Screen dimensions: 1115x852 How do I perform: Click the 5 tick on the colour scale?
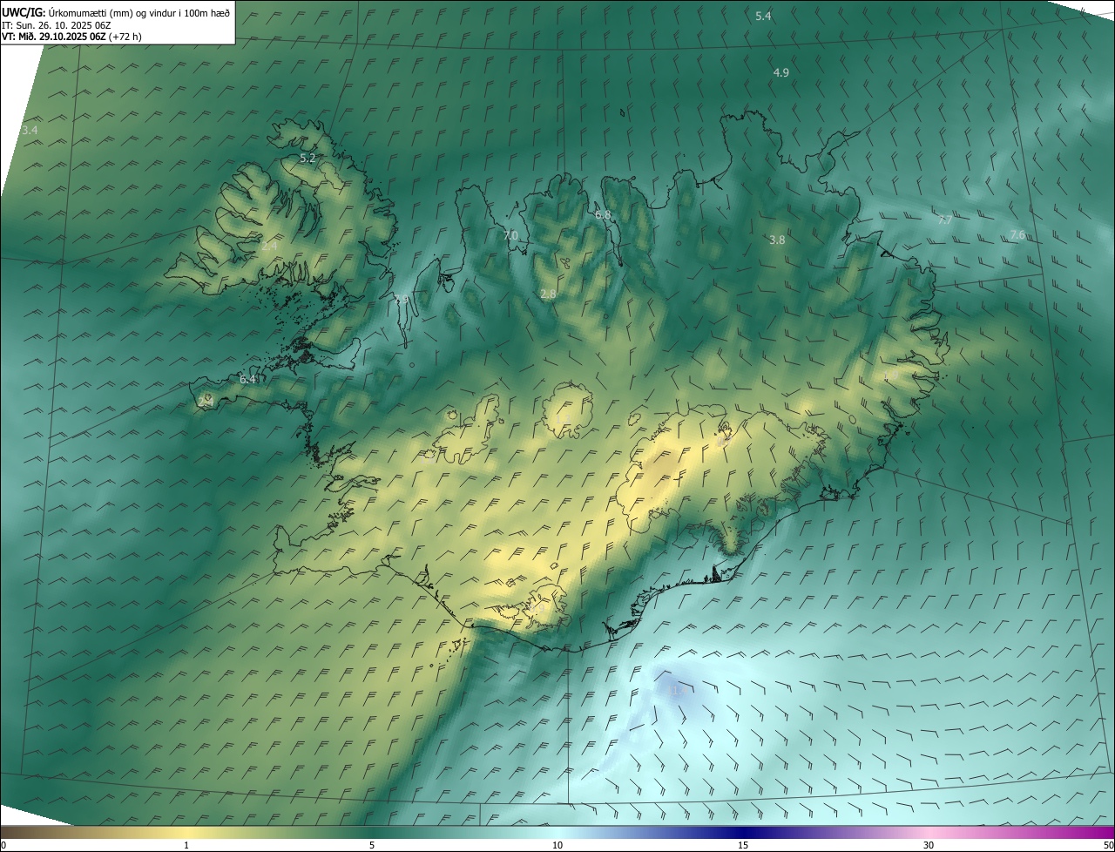[x=372, y=845]
